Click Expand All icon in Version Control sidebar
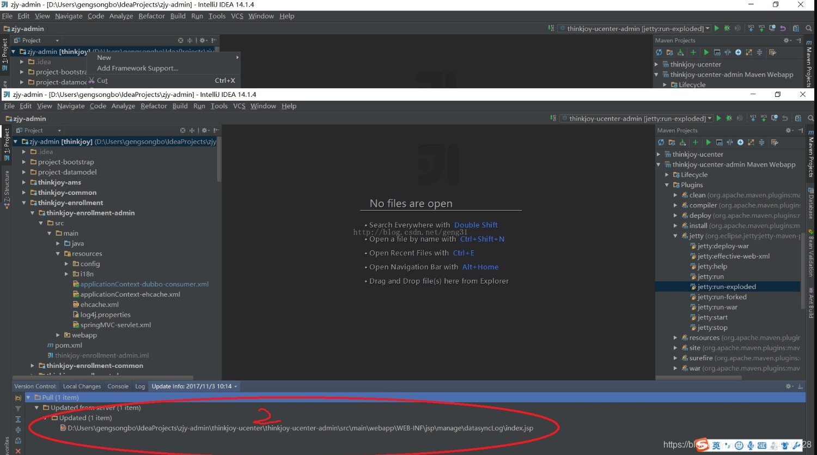The height and width of the screenshot is (455, 817). click(18, 419)
